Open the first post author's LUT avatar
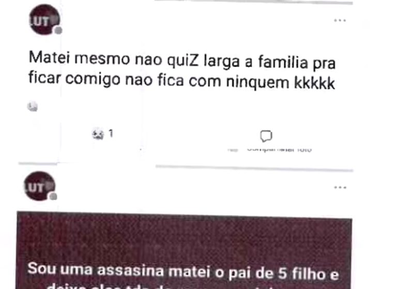This screenshot has height=289, width=397. click(x=45, y=20)
